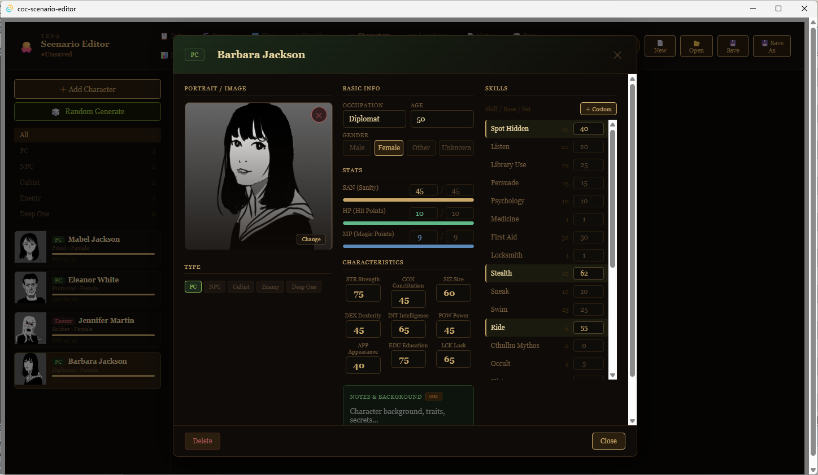The width and height of the screenshot is (818, 475).
Task: Switch character type to Deep One
Action: point(304,287)
